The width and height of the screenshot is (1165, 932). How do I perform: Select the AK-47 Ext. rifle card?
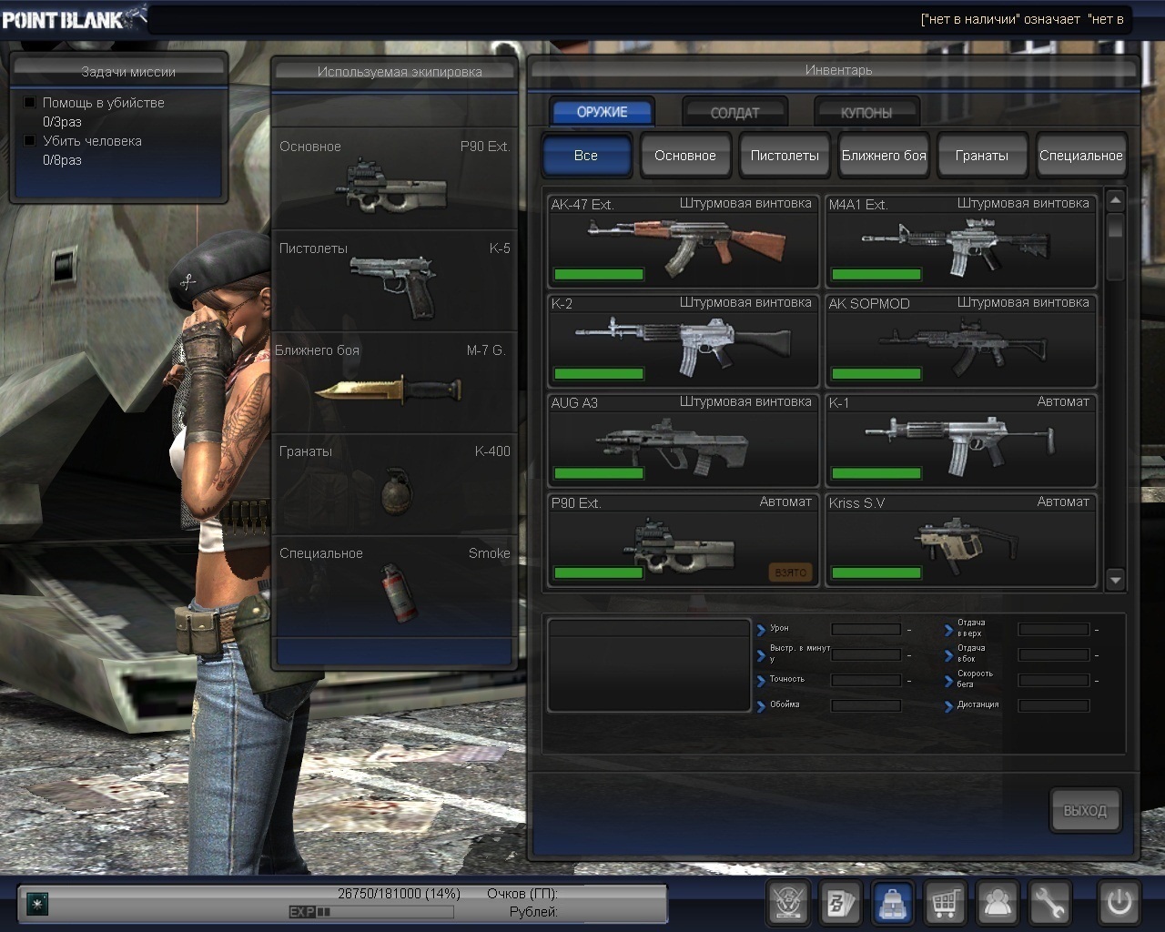[683, 240]
